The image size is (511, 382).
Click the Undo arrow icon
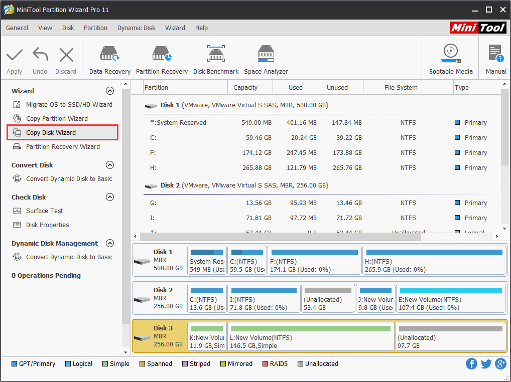click(40, 60)
